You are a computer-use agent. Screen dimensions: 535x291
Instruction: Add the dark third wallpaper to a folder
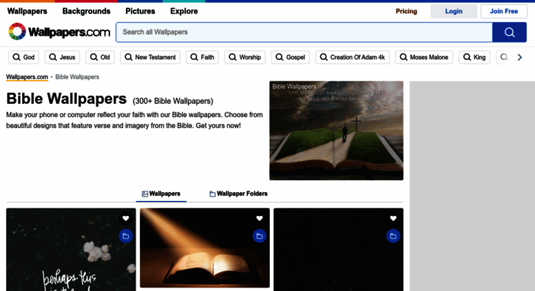click(393, 236)
